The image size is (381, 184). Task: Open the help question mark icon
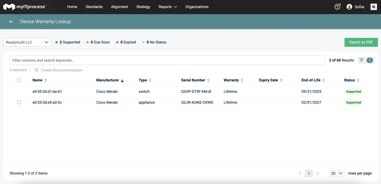(x=337, y=7)
